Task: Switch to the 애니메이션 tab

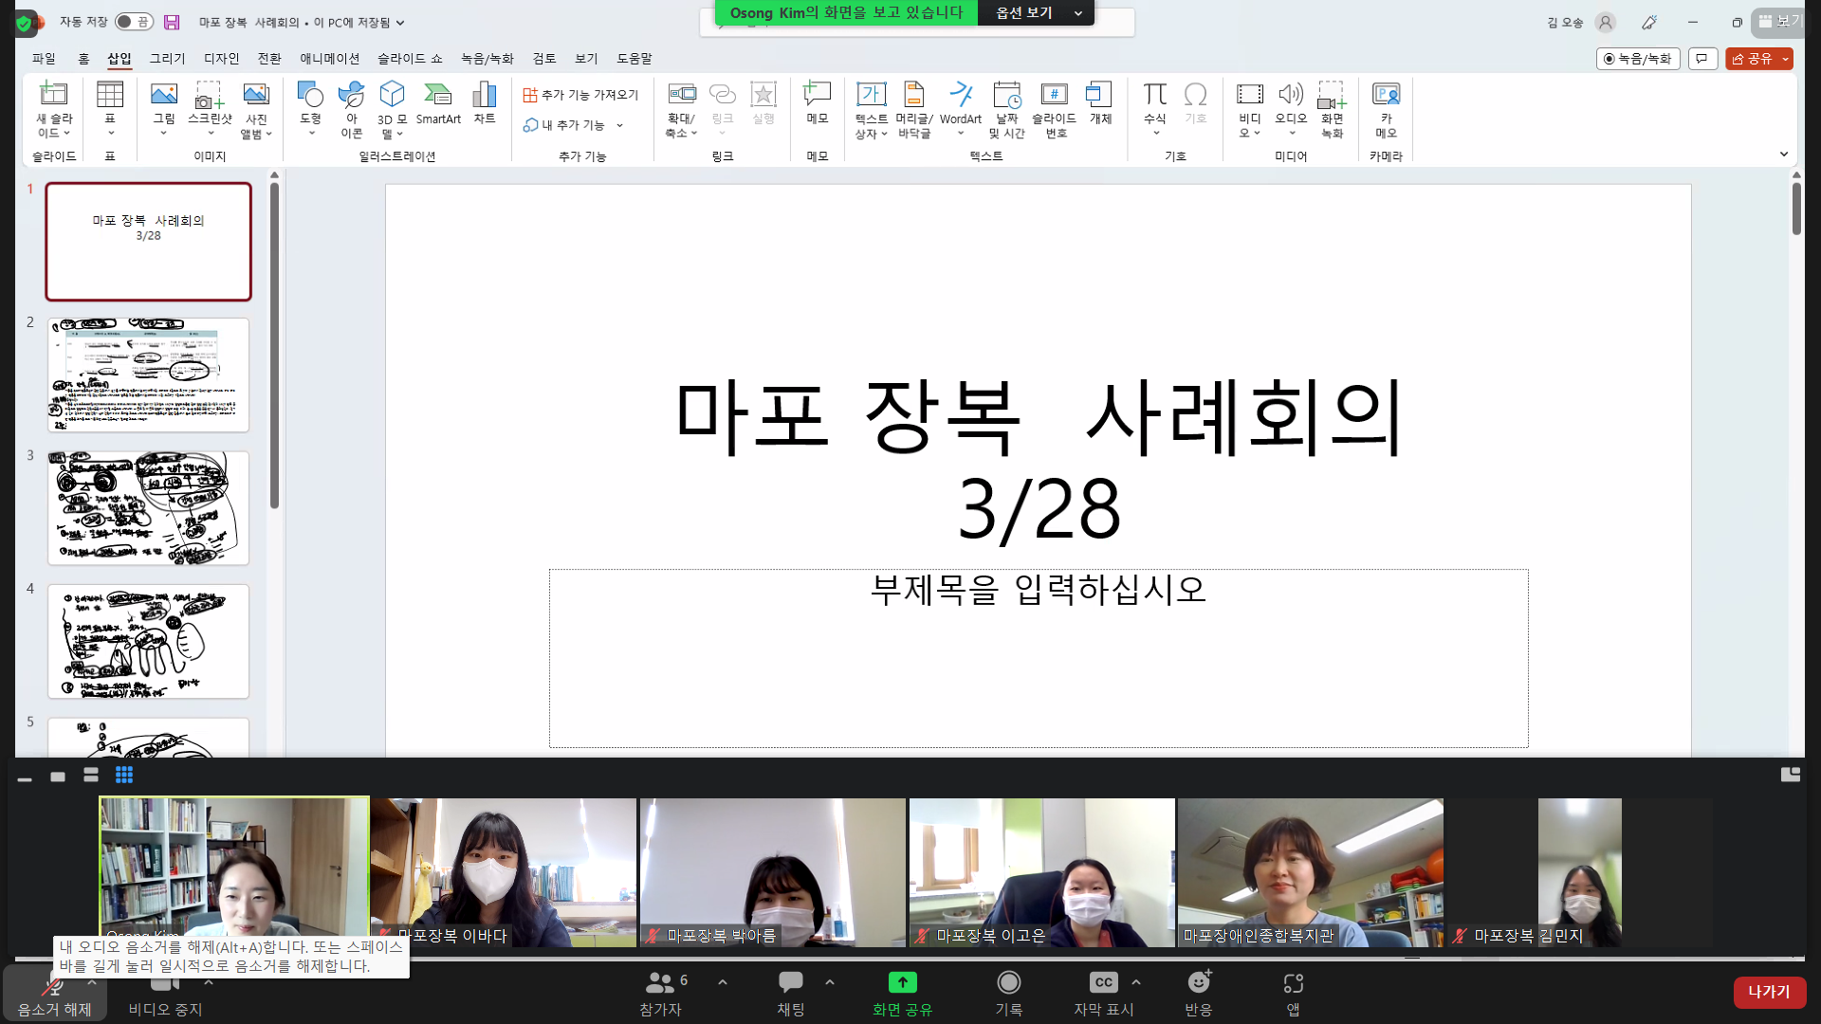Action: click(329, 58)
